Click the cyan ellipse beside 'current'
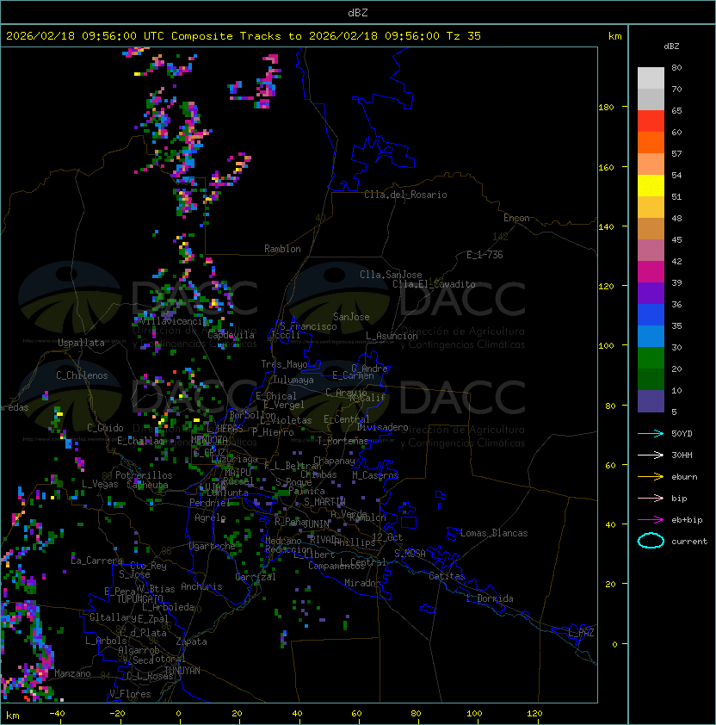 [651, 541]
